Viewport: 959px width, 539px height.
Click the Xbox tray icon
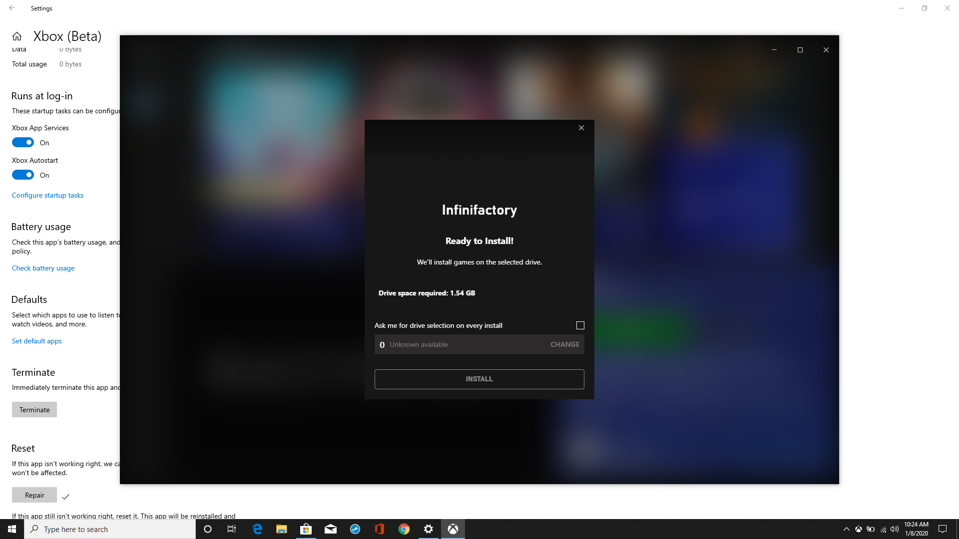pyautogui.click(x=858, y=529)
